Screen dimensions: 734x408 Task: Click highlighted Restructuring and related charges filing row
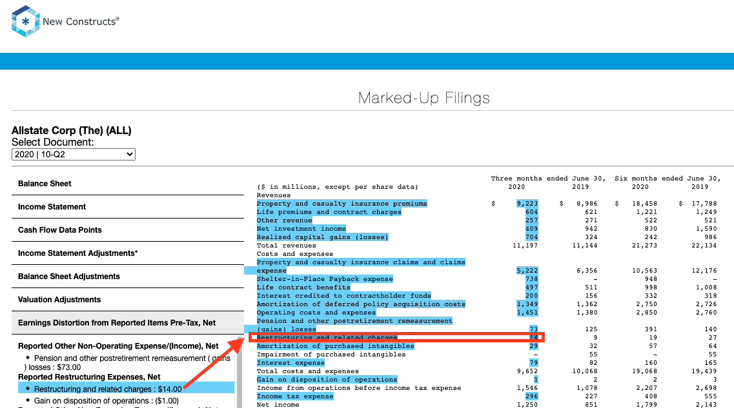click(396, 338)
